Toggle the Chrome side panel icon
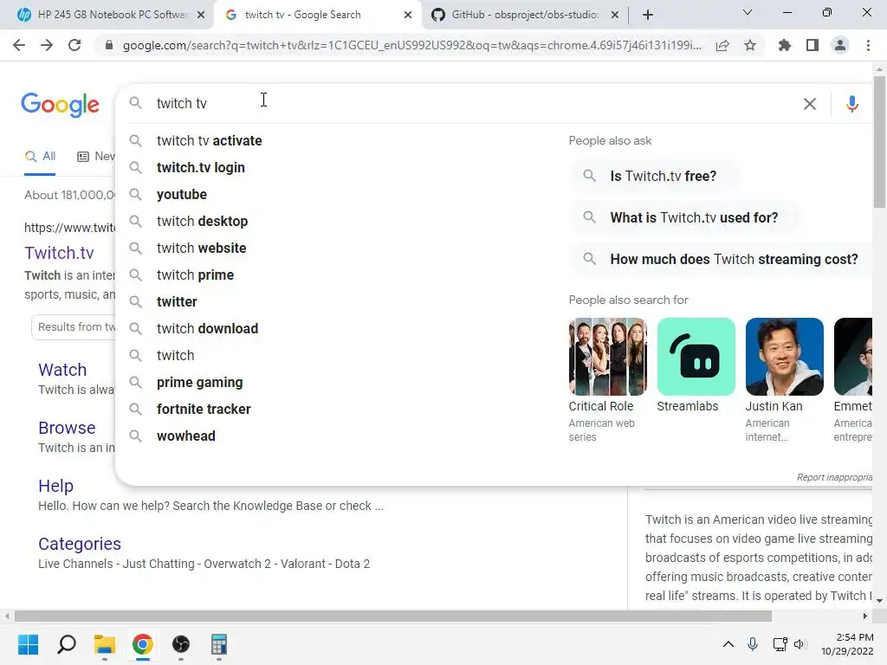Image resolution: width=887 pixels, height=665 pixels. [813, 45]
